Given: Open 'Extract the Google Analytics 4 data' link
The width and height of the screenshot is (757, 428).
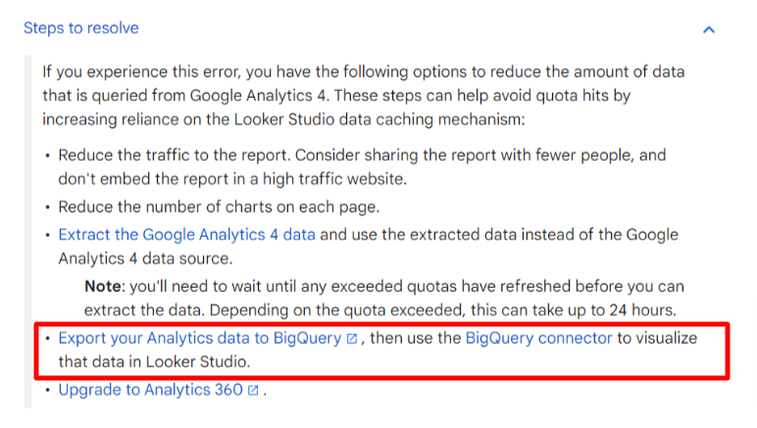Looking at the screenshot, I should tap(187, 235).
